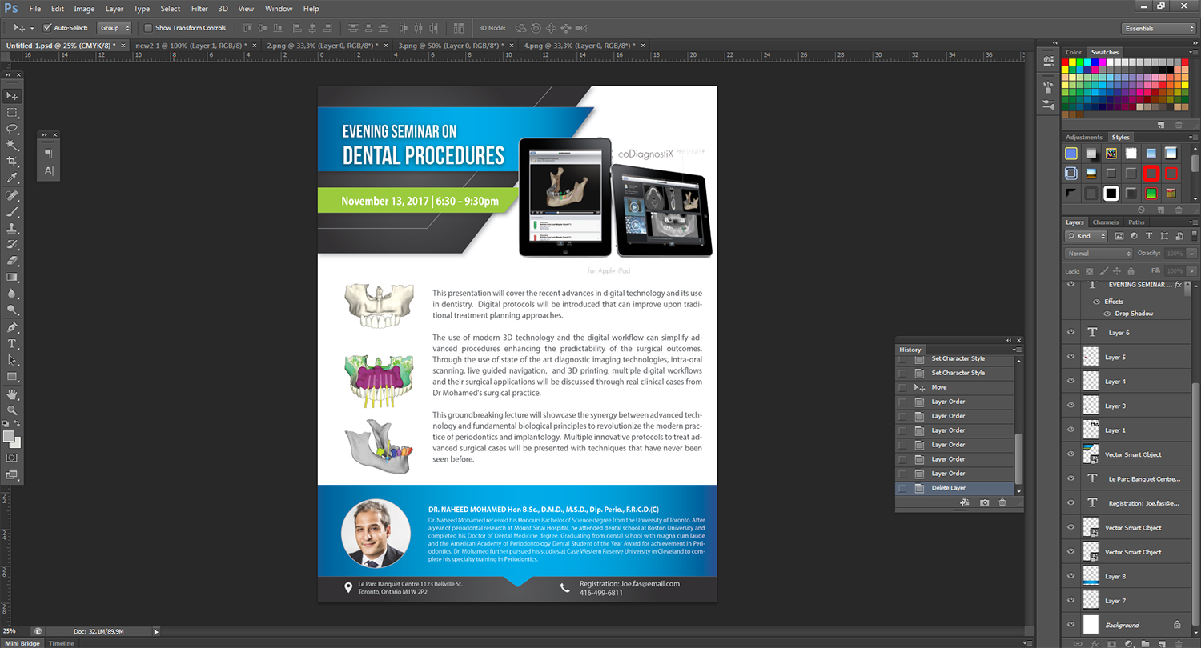1201x648 pixels.
Task: Select the Rectangular Marquee tool
Action: (12, 113)
